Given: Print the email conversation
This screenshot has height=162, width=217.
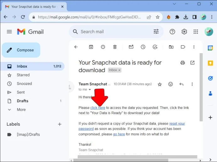Looking at the screenshot, I should pos(182,63).
